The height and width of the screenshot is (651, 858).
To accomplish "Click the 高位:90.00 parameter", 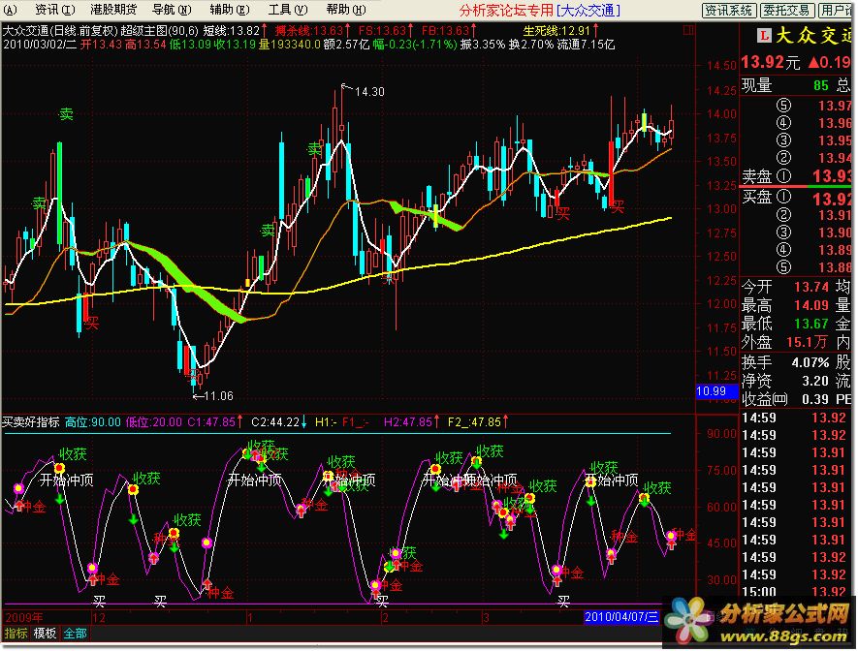I will click(92, 421).
